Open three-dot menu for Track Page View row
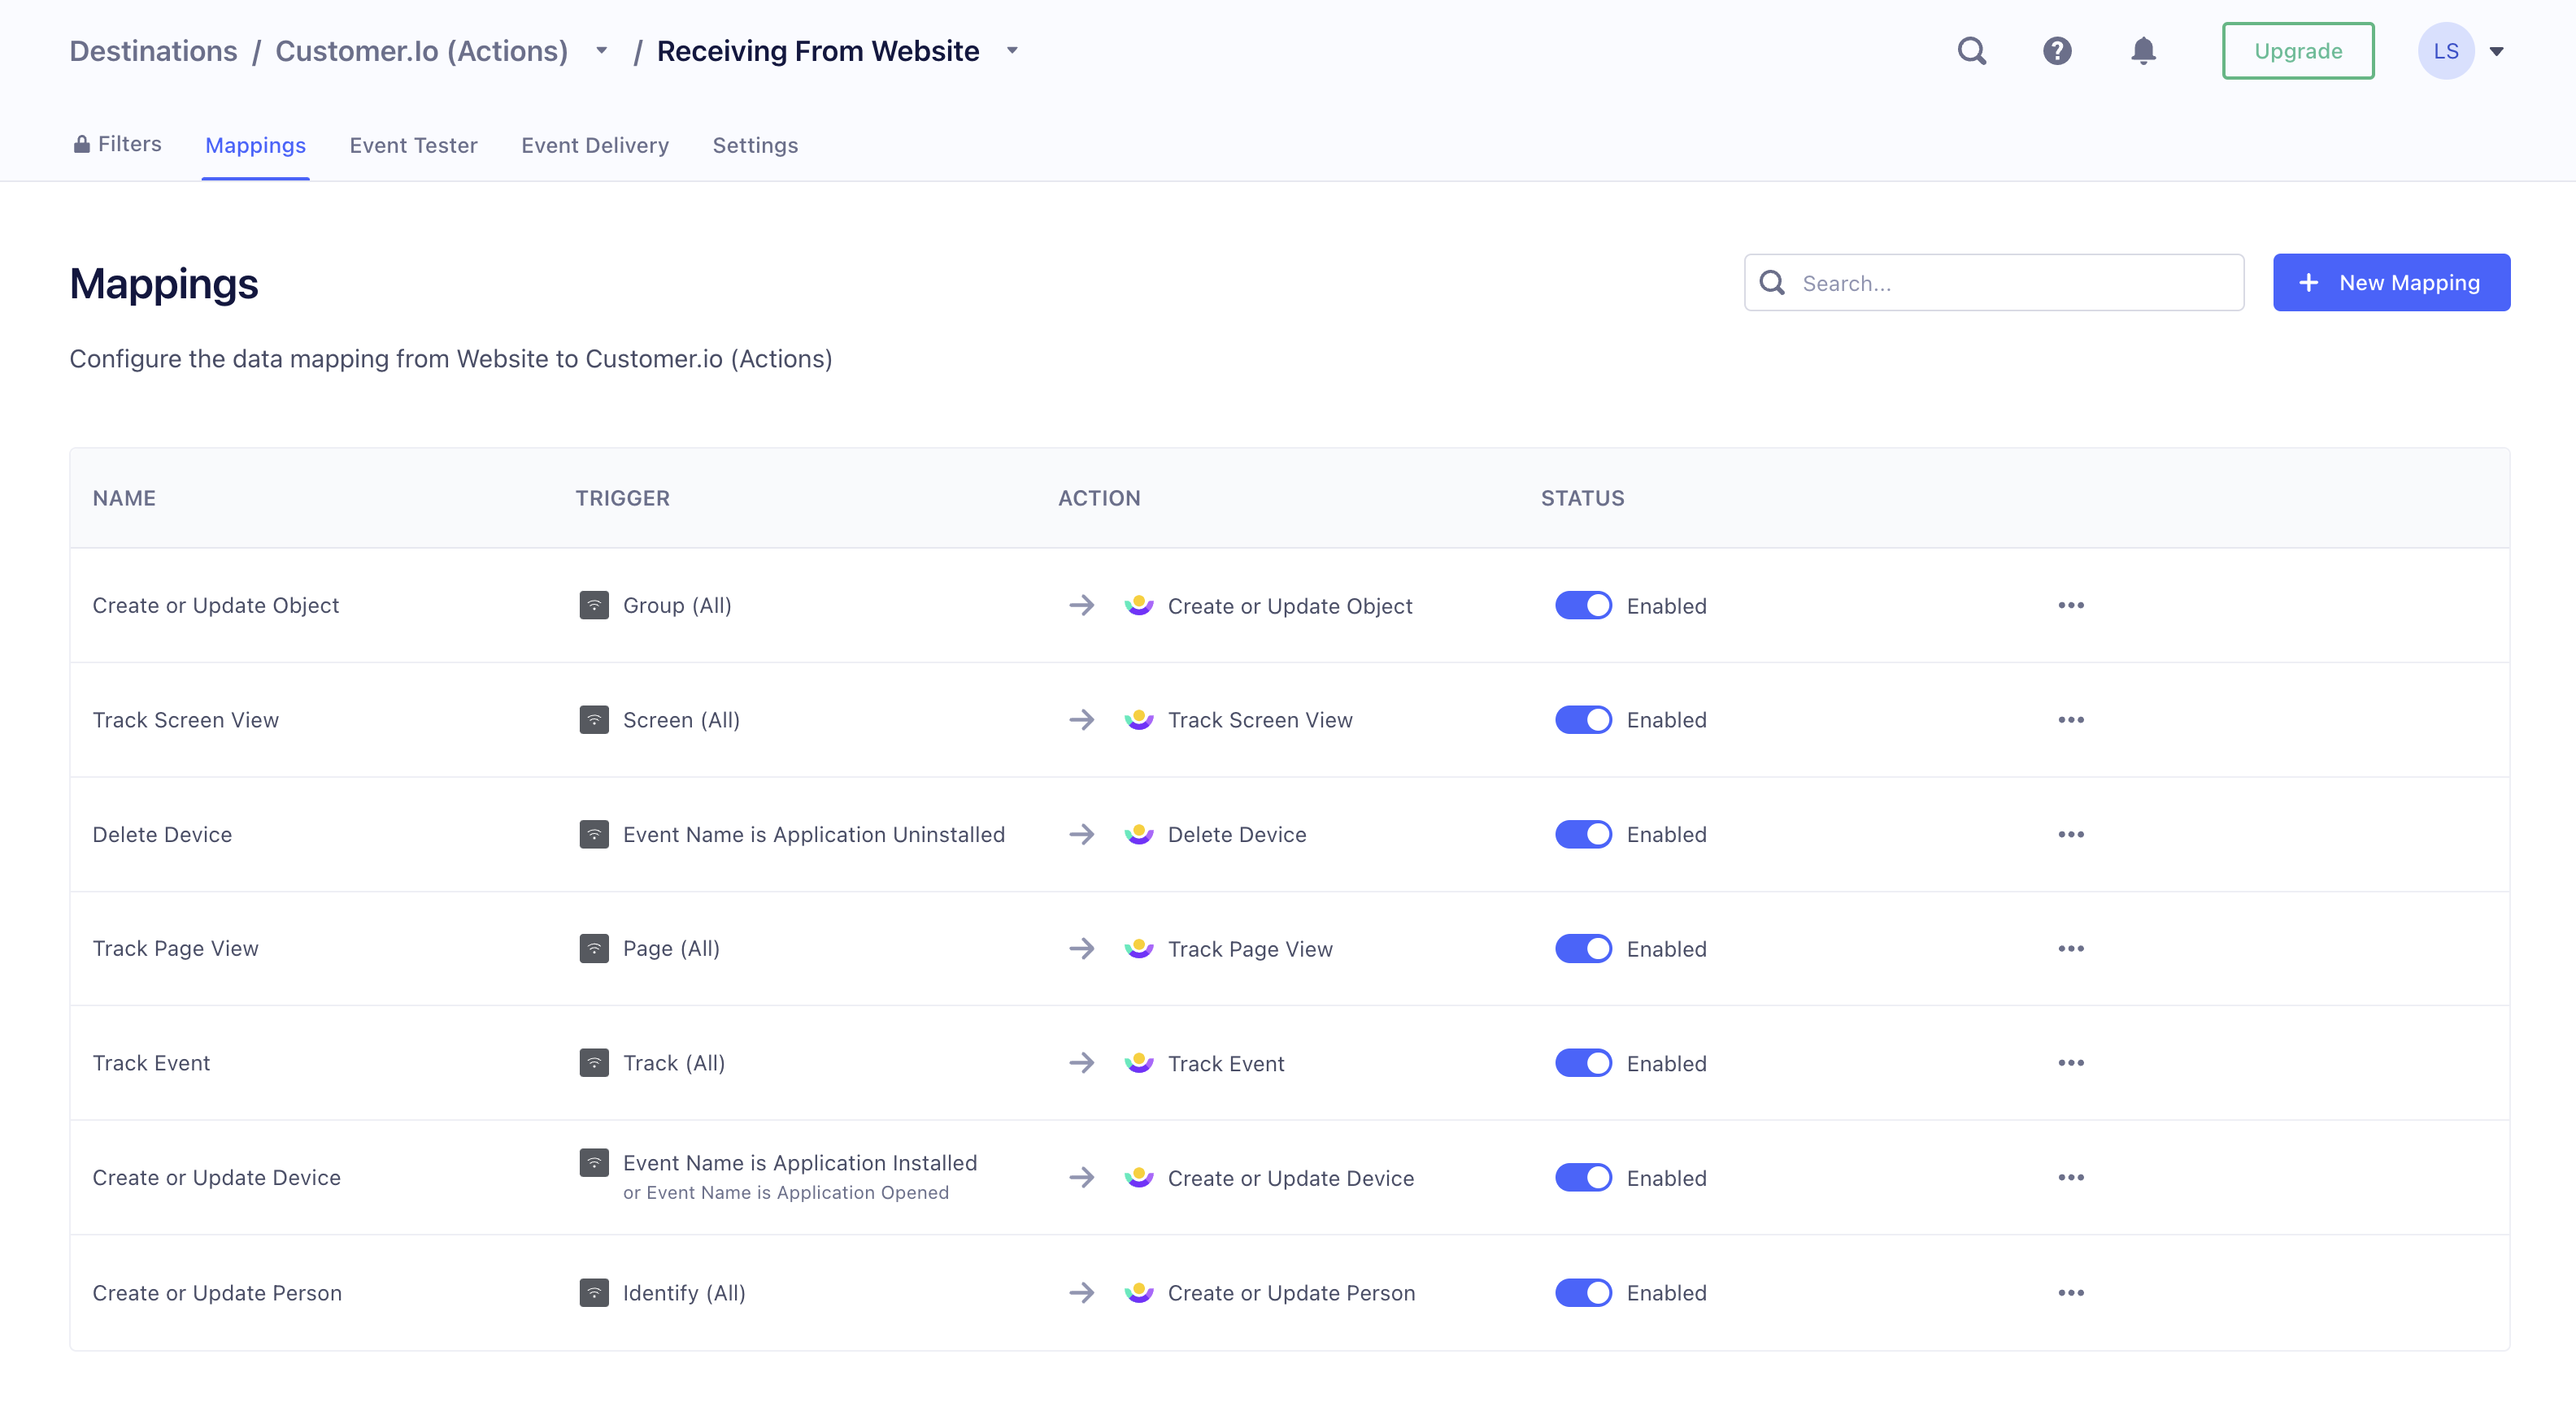2576x1424 pixels. pos(2071,949)
